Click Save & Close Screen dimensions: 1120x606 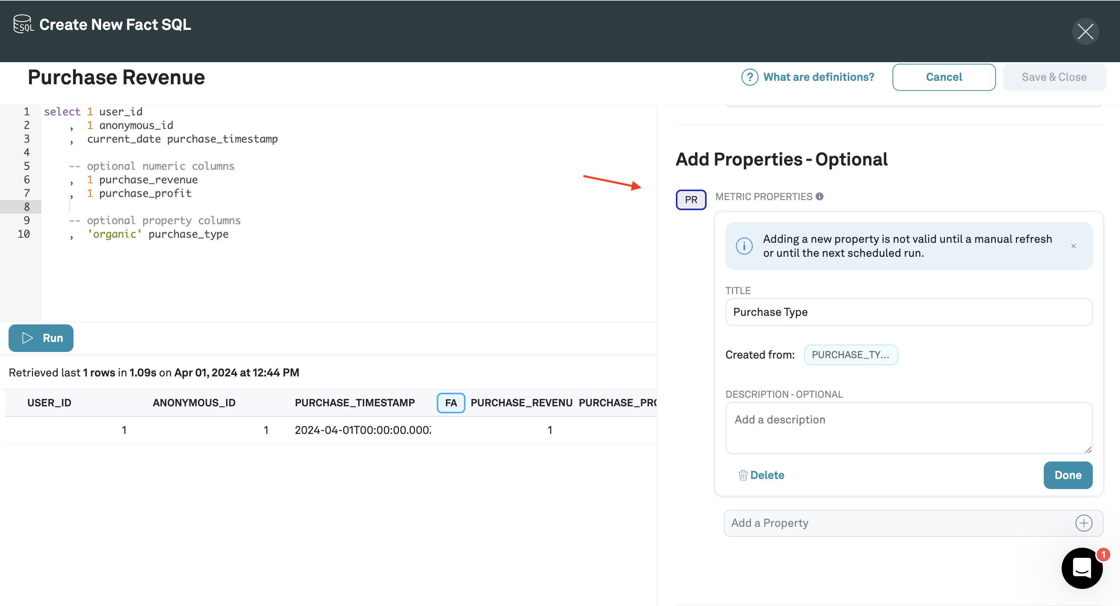click(1054, 77)
